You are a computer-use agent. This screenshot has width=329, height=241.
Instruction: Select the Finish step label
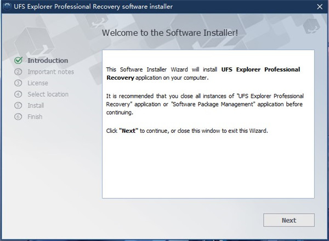pyautogui.click(x=35, y=116)
